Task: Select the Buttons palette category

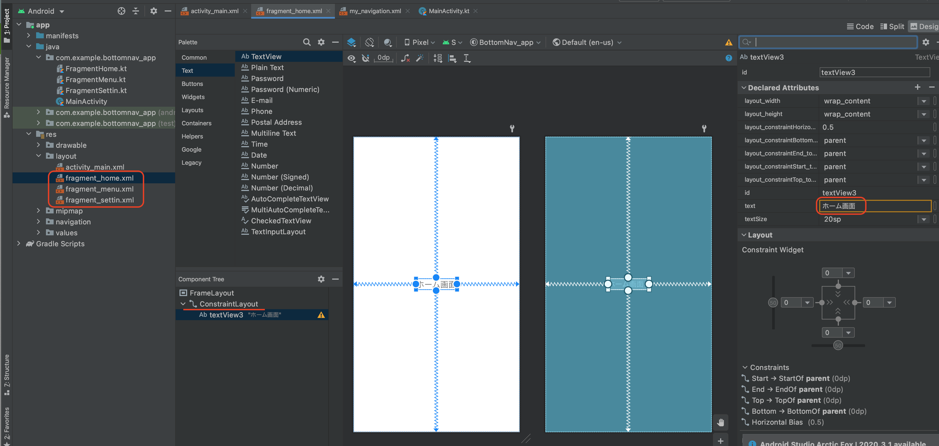Action: [192, 83]
